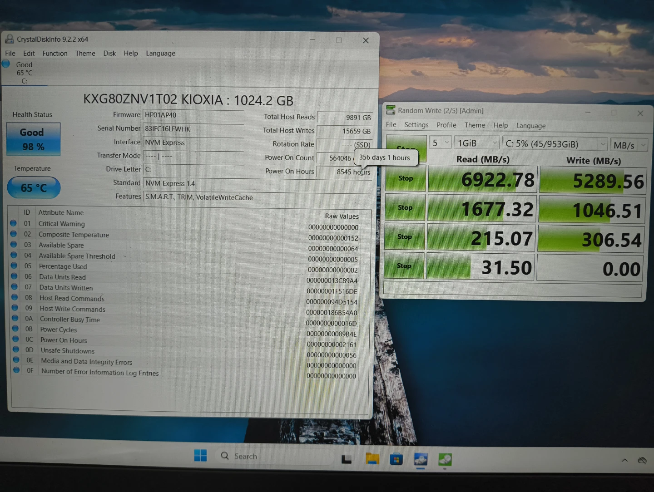Open Microsoft Store from the taskbar

[396, 459]
